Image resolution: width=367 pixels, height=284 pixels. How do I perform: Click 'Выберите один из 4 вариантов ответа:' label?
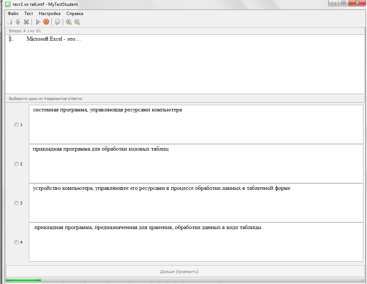pyautogui.click(x=45, y=99)
